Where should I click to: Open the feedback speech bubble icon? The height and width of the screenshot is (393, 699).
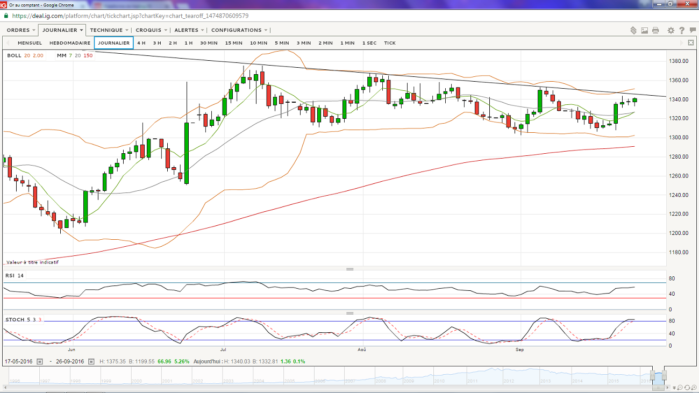pos(693,31)
